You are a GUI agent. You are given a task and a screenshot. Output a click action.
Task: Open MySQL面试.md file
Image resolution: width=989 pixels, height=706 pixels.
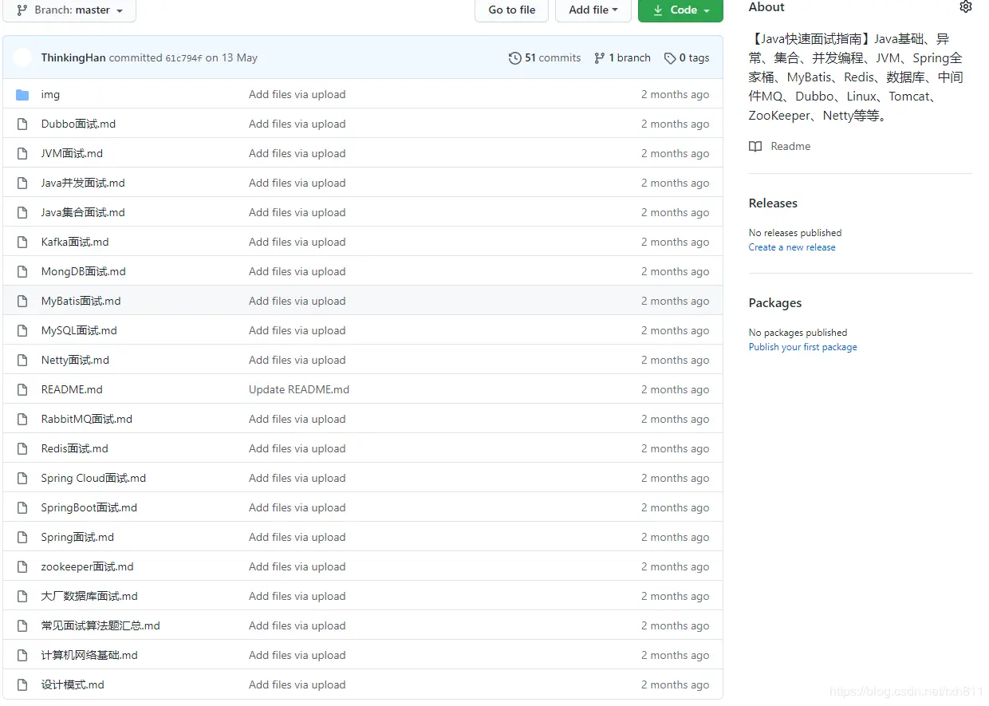pos(79,330)
